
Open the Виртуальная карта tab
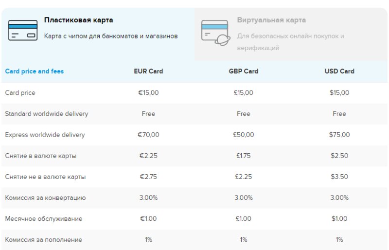pos(271,20)
